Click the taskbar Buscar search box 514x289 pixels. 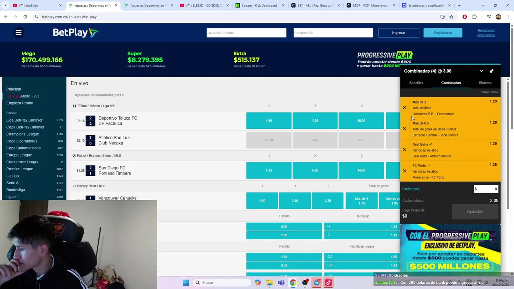[221, 283]
